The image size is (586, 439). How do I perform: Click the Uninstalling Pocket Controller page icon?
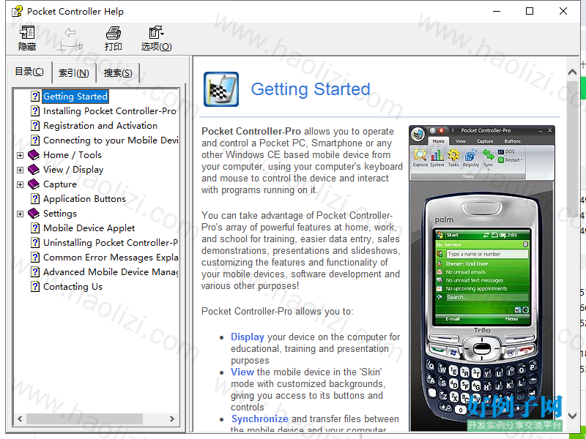(x=34, y=243)
